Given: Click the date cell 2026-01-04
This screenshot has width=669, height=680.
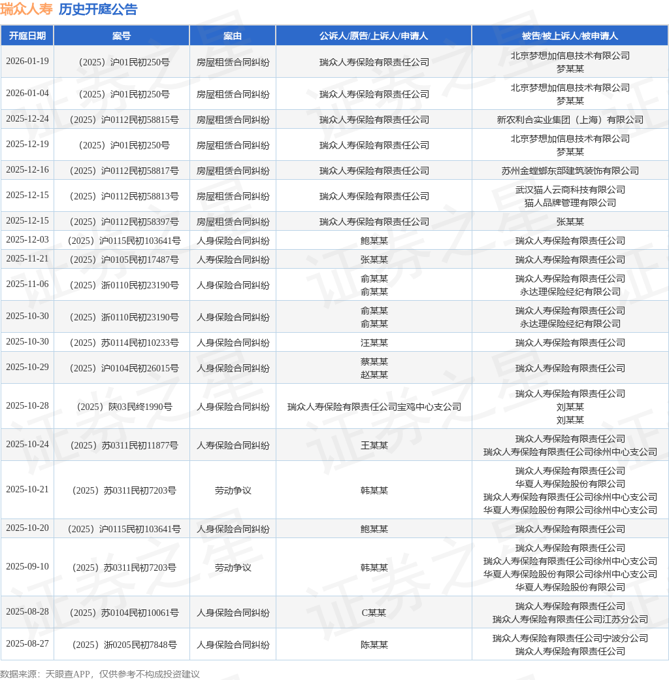Looking at the screenshot, I should coord(27,93).
